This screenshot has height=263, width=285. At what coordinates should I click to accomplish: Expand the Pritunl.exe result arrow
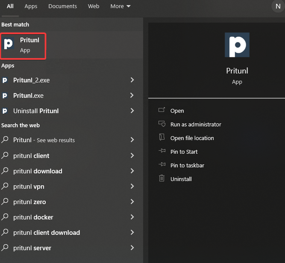(x=132, y=95)
